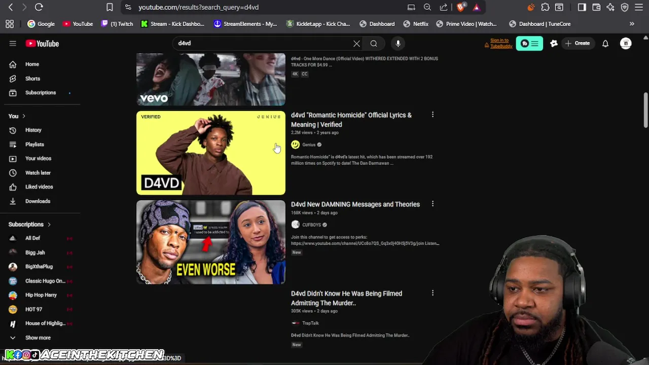This screenshot has width=649, height=365.
Task: Open the Brave Wallet icon
Action: 596,7
